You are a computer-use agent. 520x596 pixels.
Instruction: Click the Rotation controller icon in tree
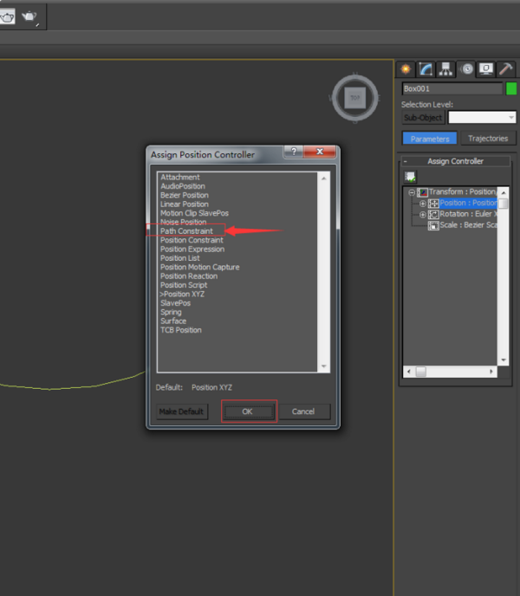pyautogui.click(x=433, y=214)
